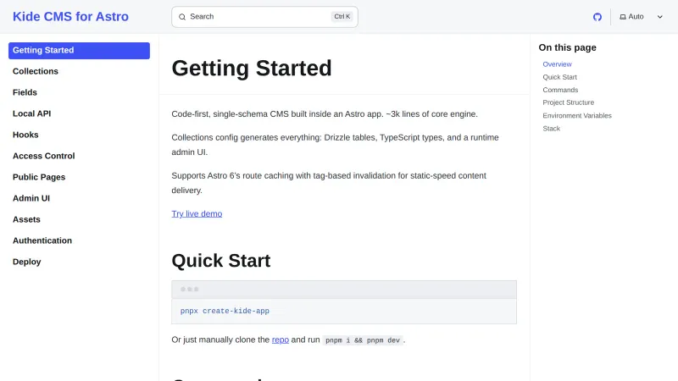Expand the theme selector chevron

point(660,17)
